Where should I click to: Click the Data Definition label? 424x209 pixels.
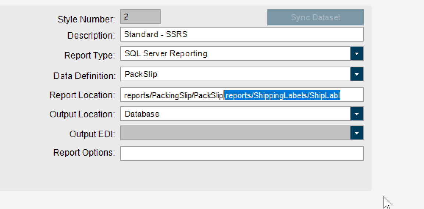click(84, 76)
